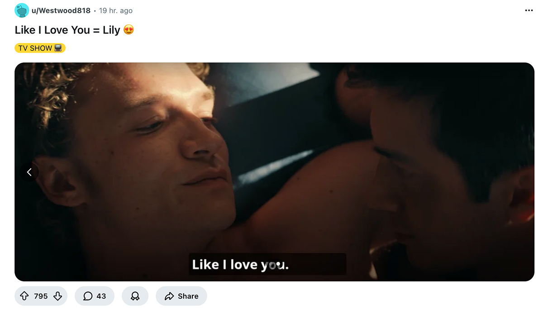Click the heart-eyes emoji in title

pyautogui.click(x=129, y=30)
